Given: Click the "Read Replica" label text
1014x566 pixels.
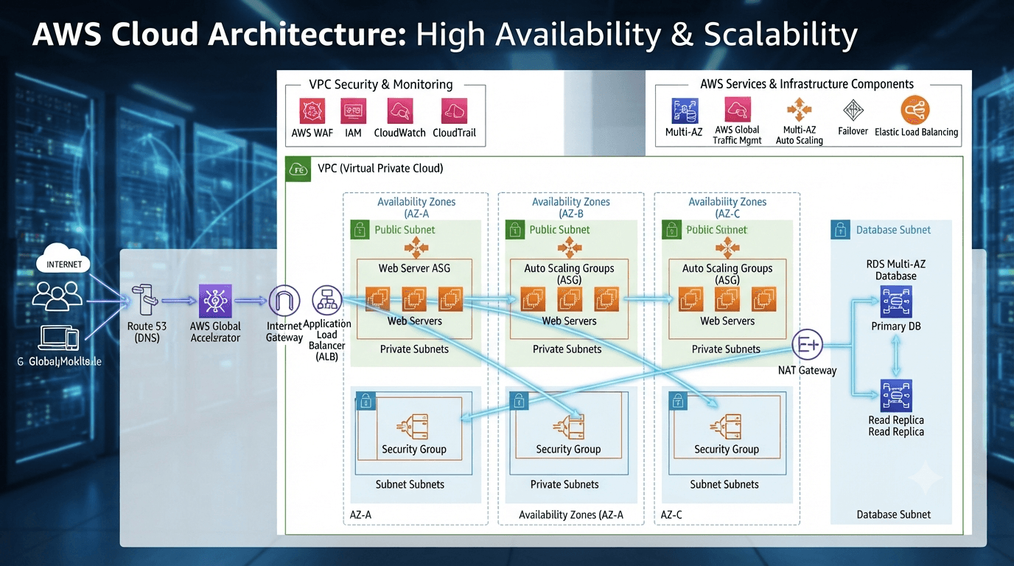Looking at the screenshot, I should click(896, 426).
